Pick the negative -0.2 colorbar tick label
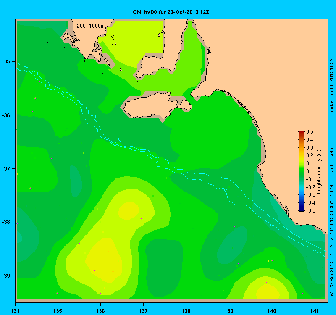Image resolution: width=336 pixels, height=315 pixels. (310, 187)
